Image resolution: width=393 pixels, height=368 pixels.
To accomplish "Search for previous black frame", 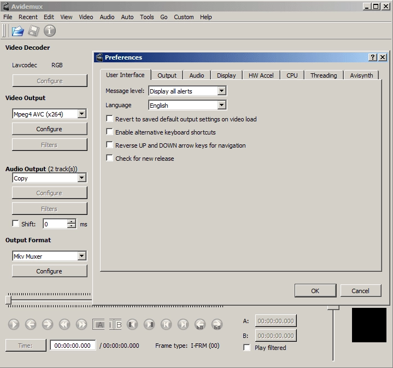I will (x=132, y=324).
